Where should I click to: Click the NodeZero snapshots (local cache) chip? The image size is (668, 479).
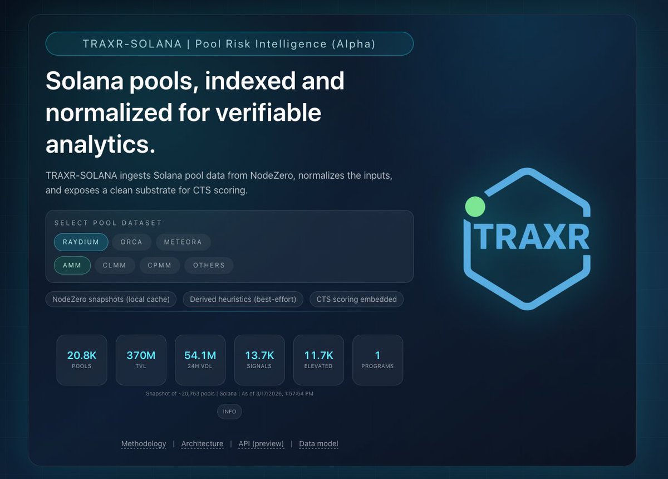[x=111, y=299]
